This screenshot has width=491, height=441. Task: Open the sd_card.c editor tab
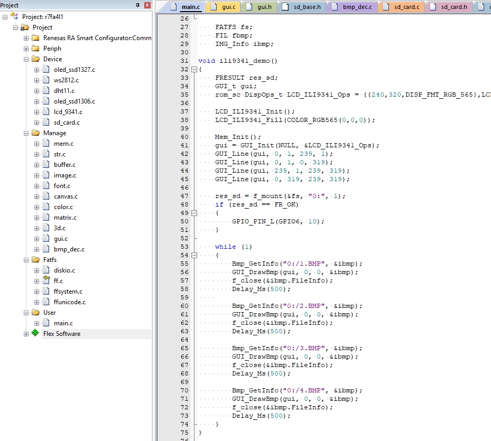tap(401, 6)
